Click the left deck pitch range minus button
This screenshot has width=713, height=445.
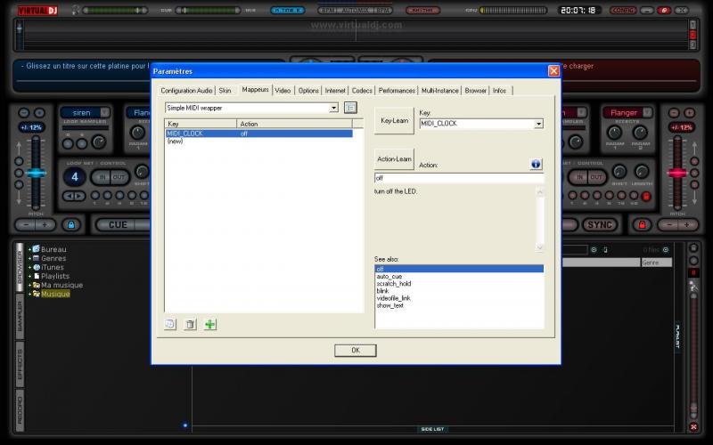tap(24, 113)
